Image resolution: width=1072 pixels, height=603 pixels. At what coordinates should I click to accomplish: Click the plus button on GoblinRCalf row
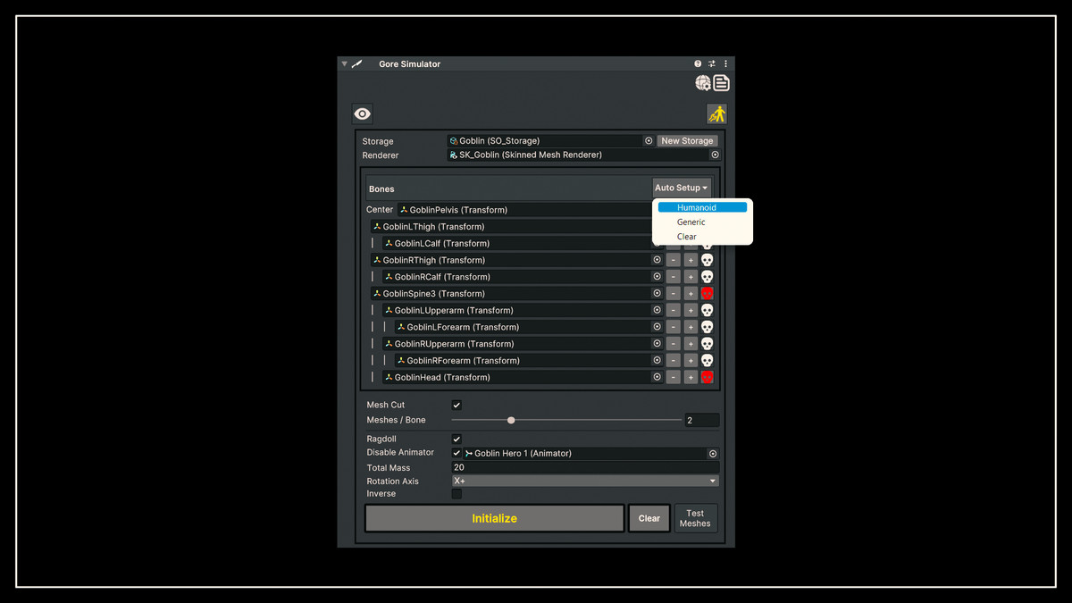[x=691, y=277]
